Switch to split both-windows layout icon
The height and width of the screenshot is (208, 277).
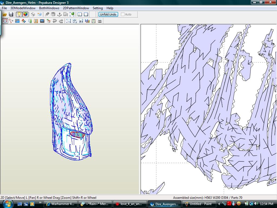coord(80,14)
